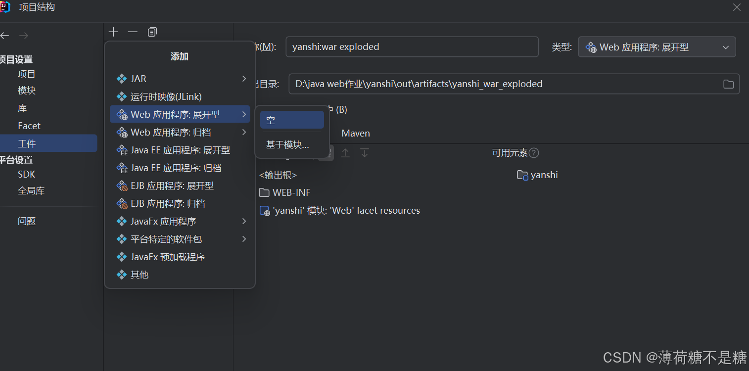Open 问题 in the sidebar
Screen dimensions: 749x371
pyautogui.click(x=27, y=221)
